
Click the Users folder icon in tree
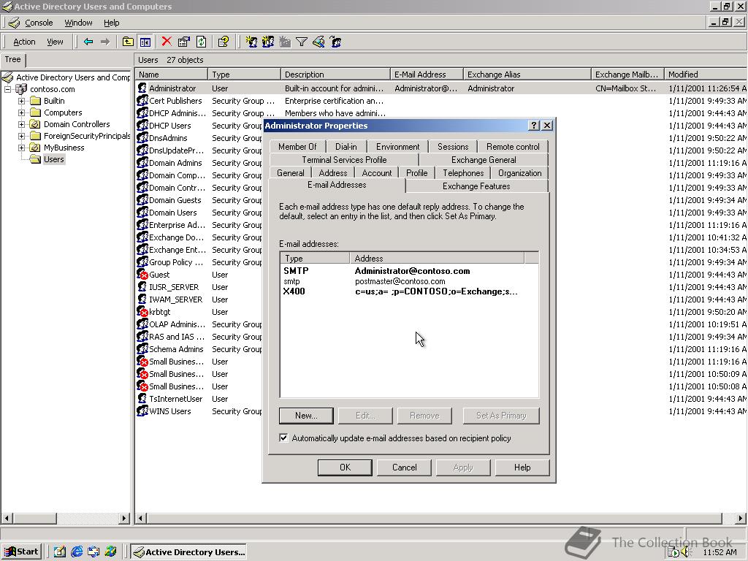point(35,159)
